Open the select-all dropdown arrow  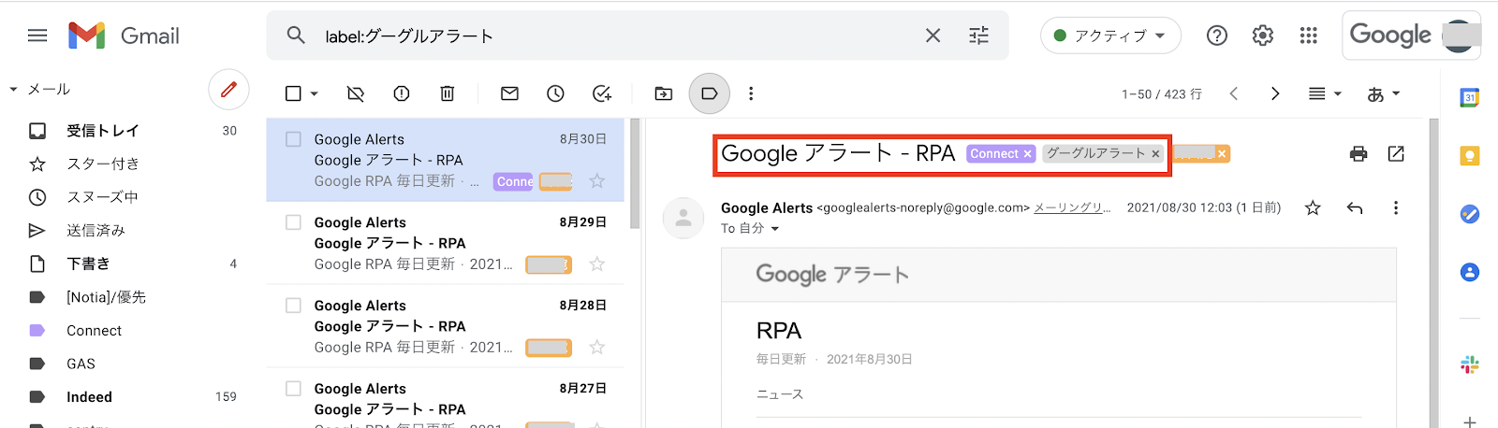(314, 93)
